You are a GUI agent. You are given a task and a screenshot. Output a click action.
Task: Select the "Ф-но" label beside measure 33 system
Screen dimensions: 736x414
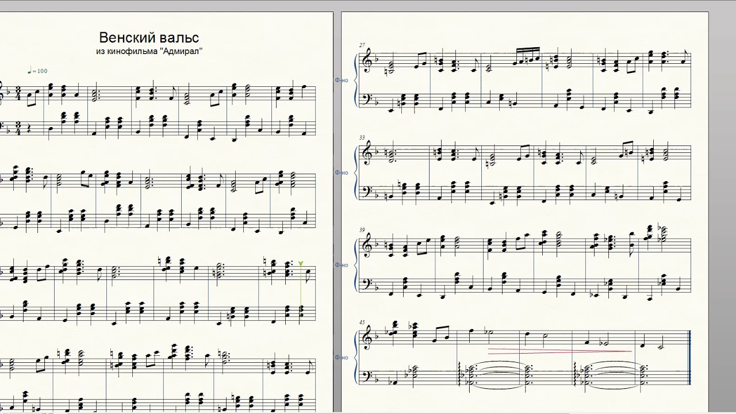coord(342,172)
